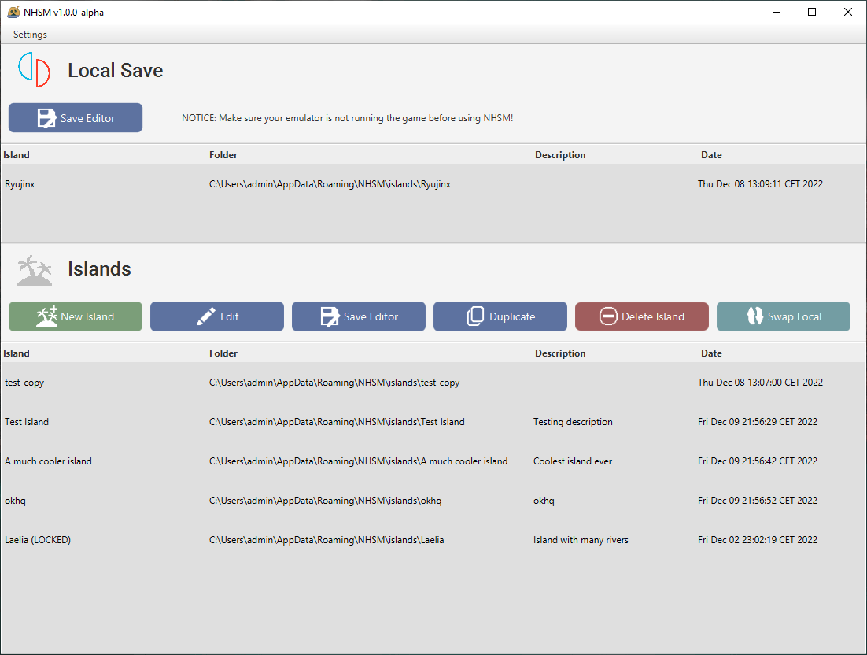The image size is (867, 655).
Task: Click the New Island palm icon
Action: tap(46, 316)
